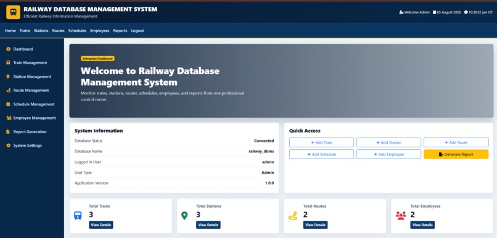
Task: Click the Train Management bus icon
Action: pyautogui.click(x=8, y=63)
